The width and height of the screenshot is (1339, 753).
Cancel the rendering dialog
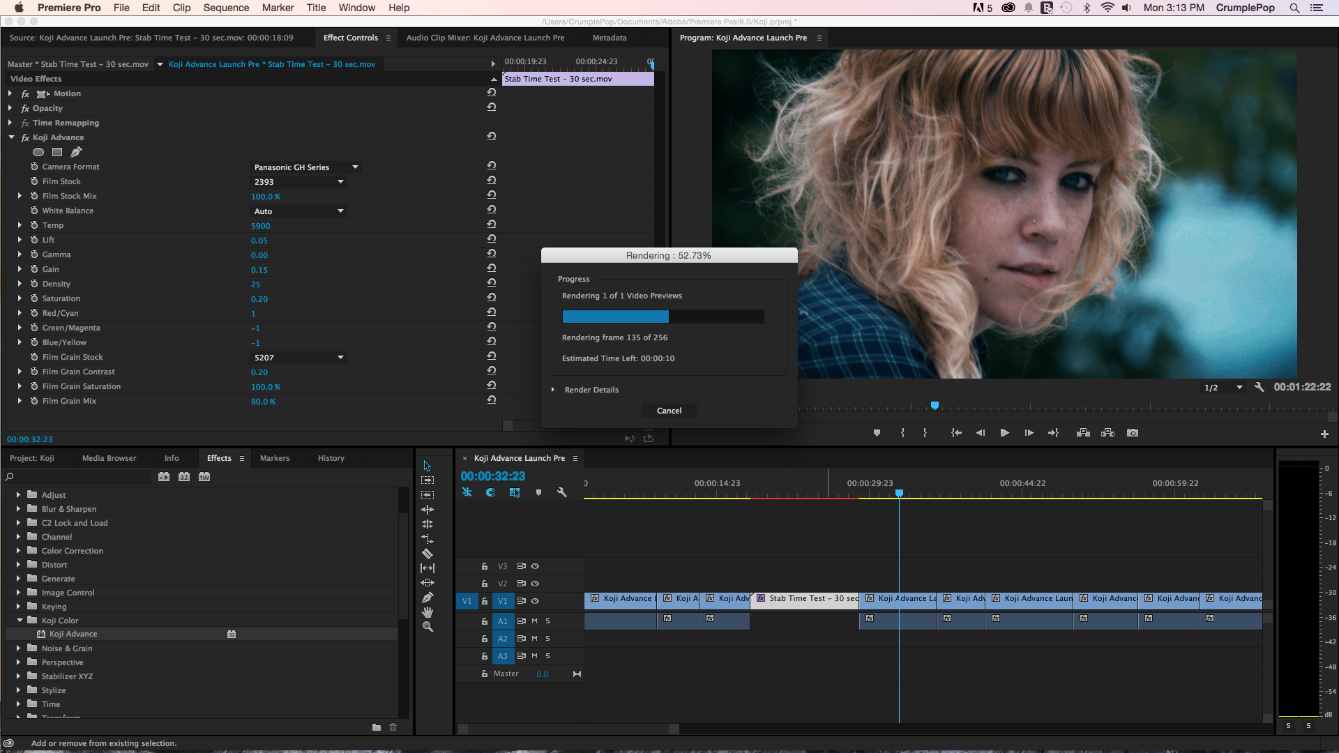pos(669,411)
